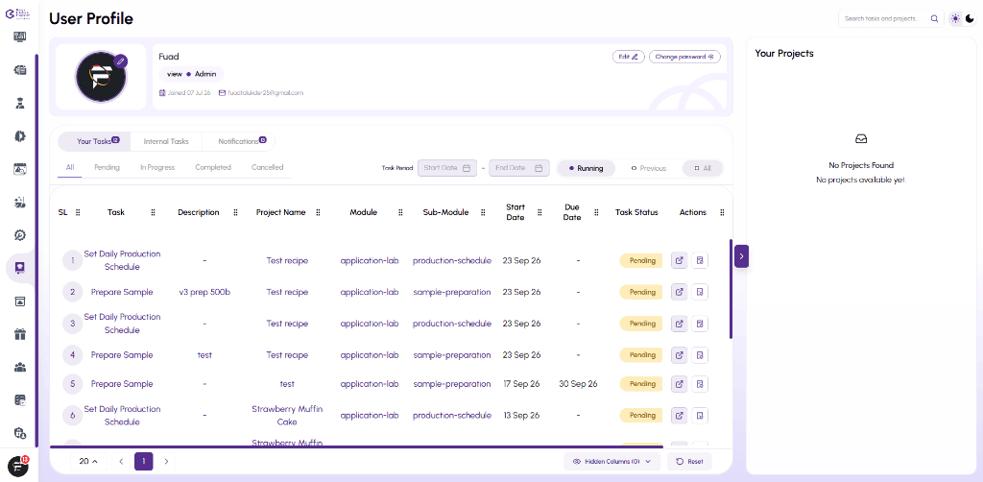Click the search magnifier icon
This screenshot has height=482, width=983.
click(x=934, y=19)
